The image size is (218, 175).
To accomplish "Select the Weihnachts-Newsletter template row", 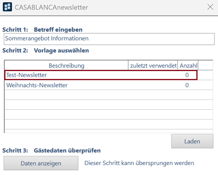I will tap(108, 85).
